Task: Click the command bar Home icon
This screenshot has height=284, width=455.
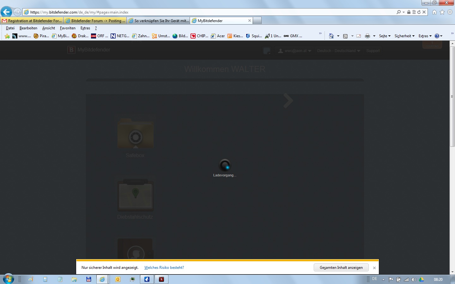Action: (331, 36)
